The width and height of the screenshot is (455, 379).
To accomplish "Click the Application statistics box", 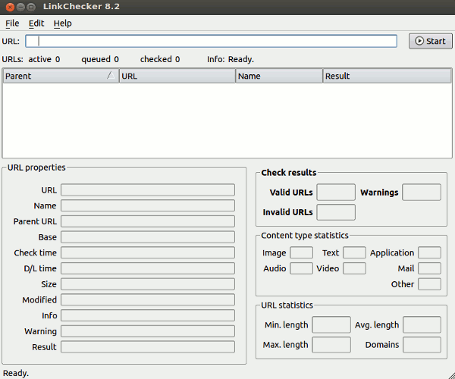I will click(x=429, y=252).
